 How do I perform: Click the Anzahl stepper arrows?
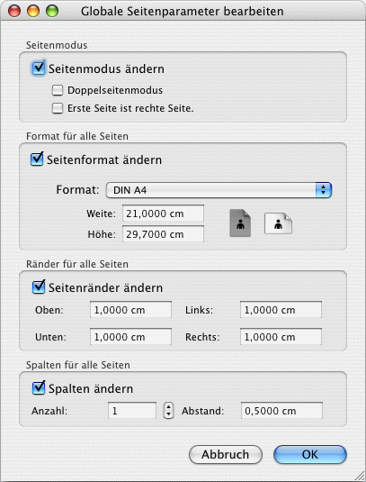click(x=168, y=411)
